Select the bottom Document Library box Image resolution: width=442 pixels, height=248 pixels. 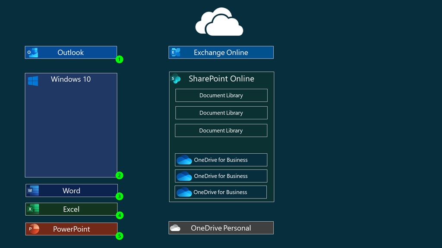click(221, 130)
